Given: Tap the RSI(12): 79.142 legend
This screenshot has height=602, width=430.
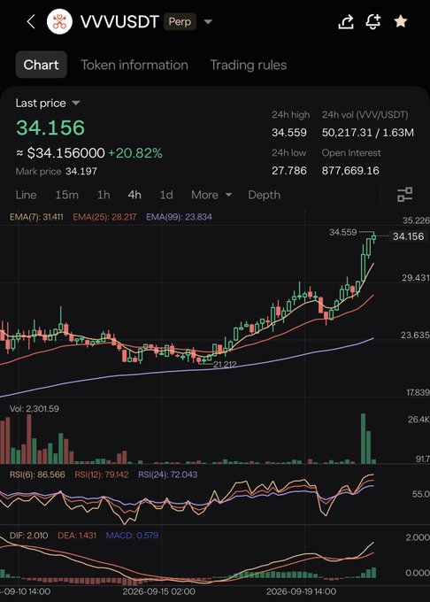Looking at the screenshot, I should pos(101,475).
